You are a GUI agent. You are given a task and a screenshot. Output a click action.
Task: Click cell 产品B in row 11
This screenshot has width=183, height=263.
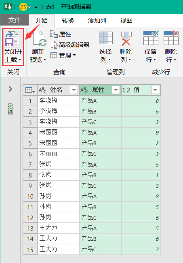coord(100,207)
